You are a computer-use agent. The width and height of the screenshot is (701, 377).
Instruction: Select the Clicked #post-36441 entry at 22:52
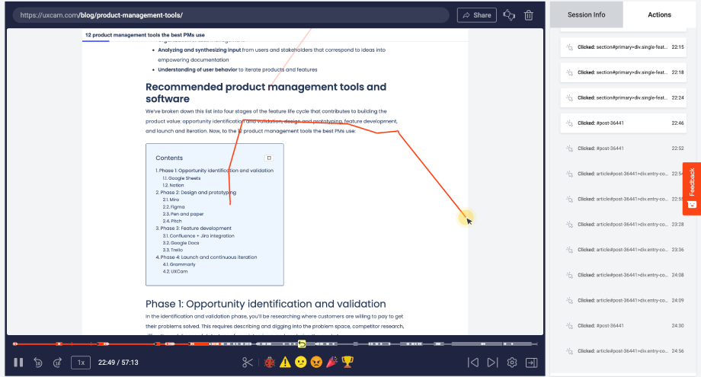[x=623, y=149]
